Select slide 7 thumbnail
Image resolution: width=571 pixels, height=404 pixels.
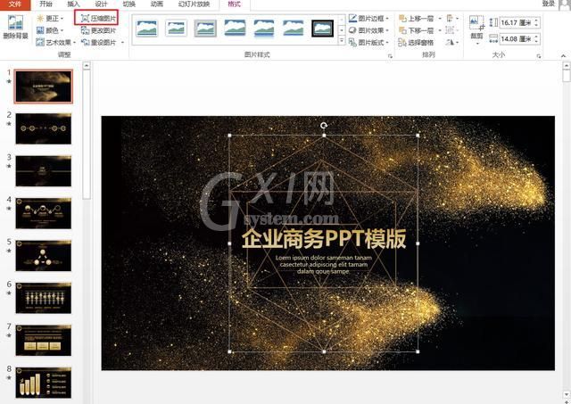(44, 341)
